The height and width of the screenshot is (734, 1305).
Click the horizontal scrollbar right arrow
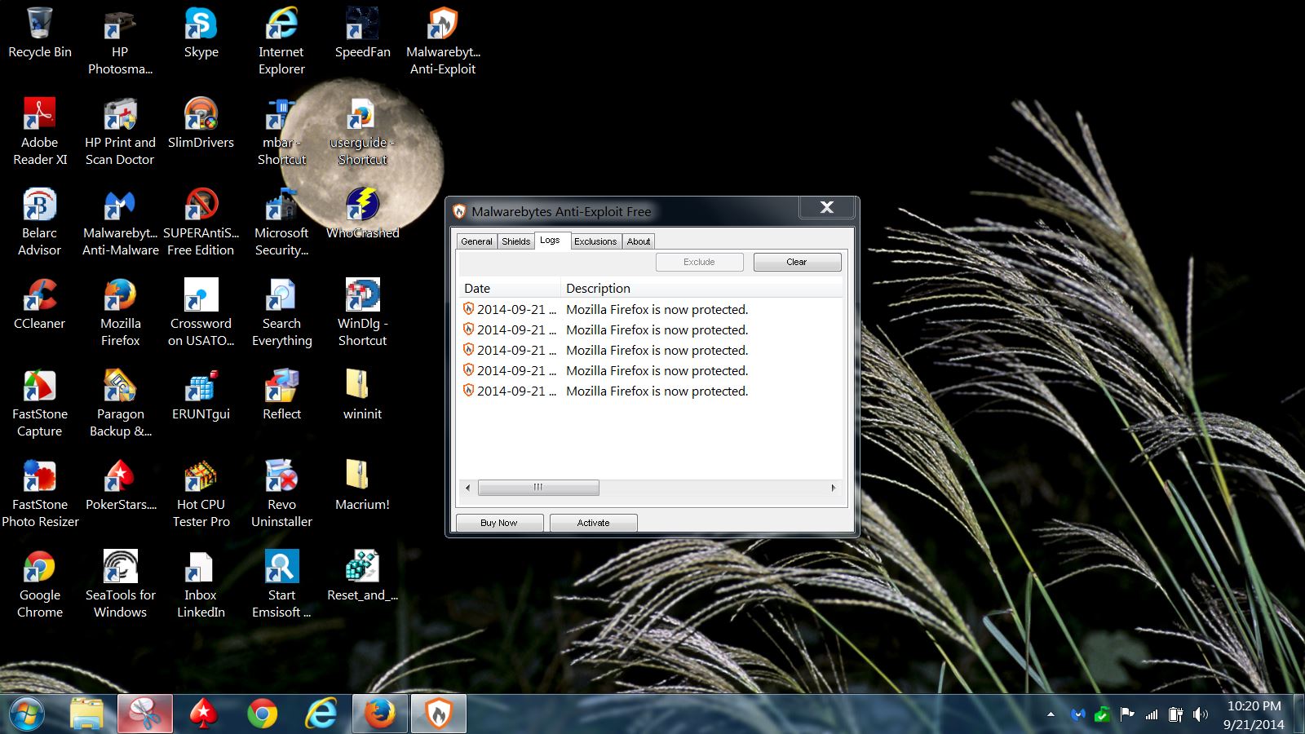coord(833,488)
